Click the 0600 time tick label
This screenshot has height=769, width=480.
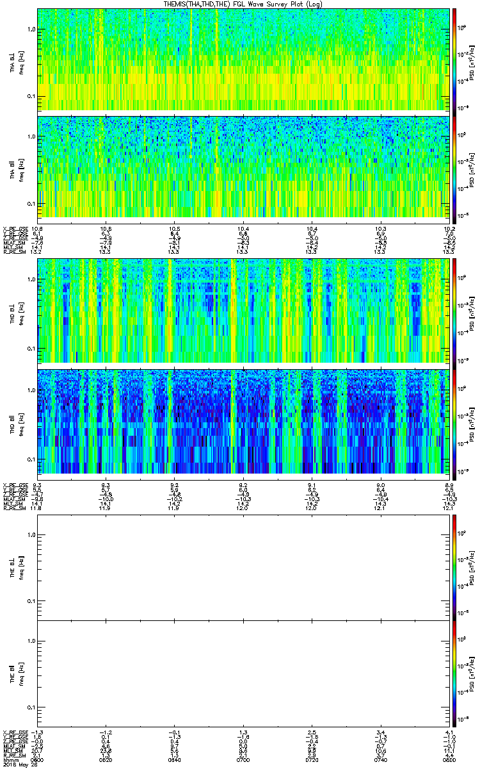(x=38, y=759)
